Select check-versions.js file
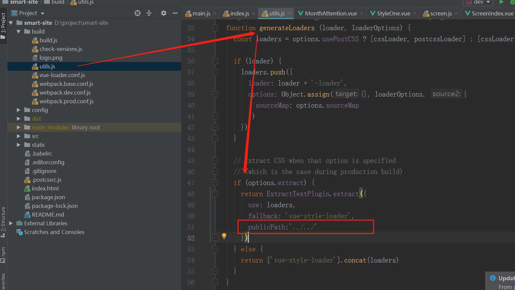 click(61, 49)
